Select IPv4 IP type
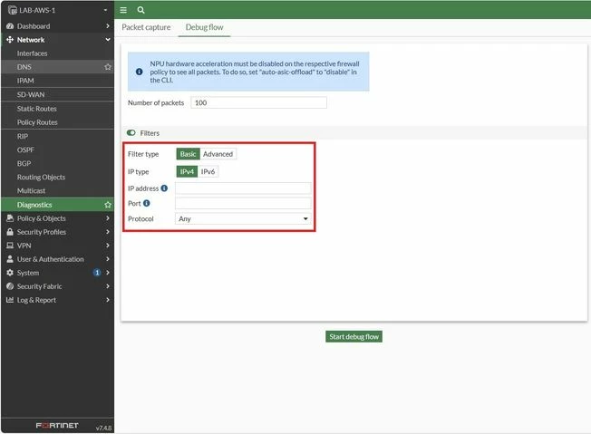This screenshot has width=591, height=434. [187, 171]
